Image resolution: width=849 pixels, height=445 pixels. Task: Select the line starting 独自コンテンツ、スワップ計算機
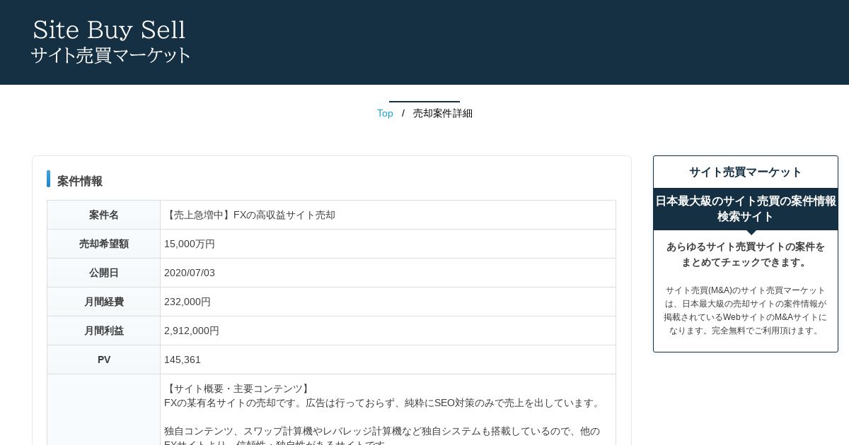click(x=382, y=431)
